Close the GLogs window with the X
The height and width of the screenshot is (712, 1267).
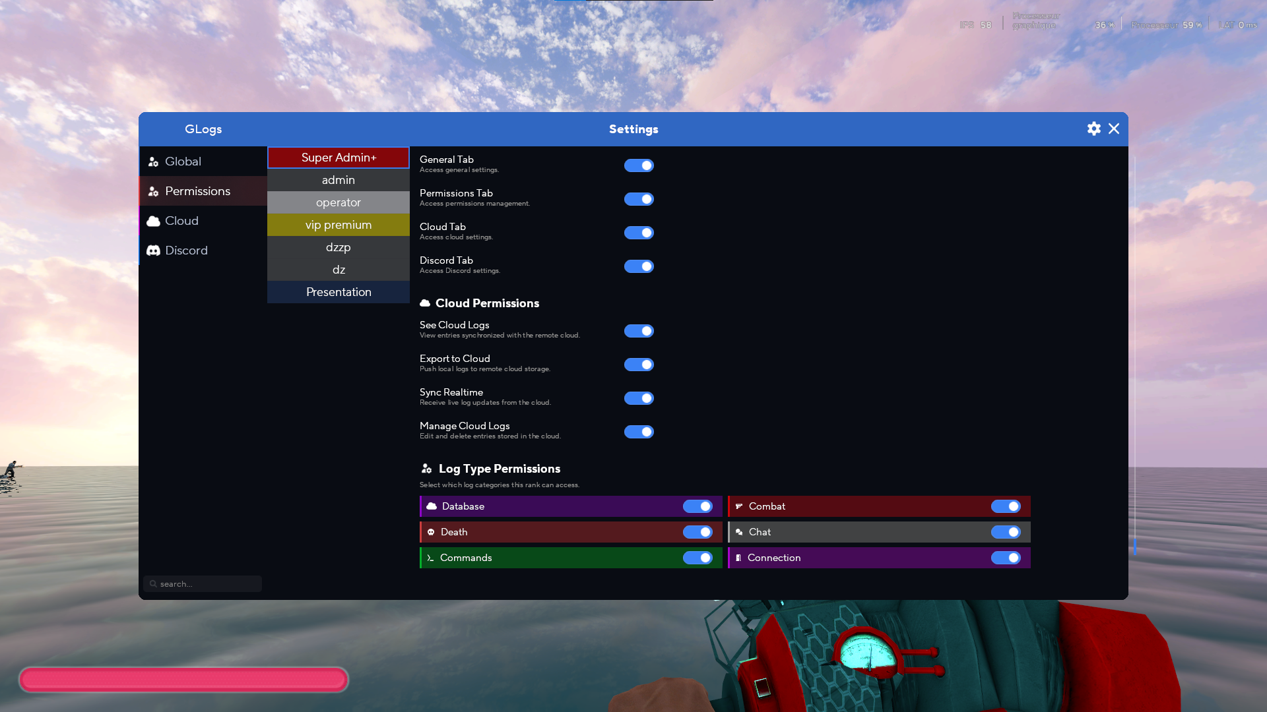click(x=1114, y=129)
